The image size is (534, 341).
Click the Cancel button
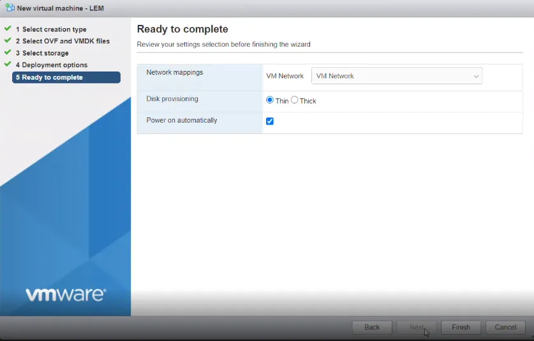(x=505, y=327)
